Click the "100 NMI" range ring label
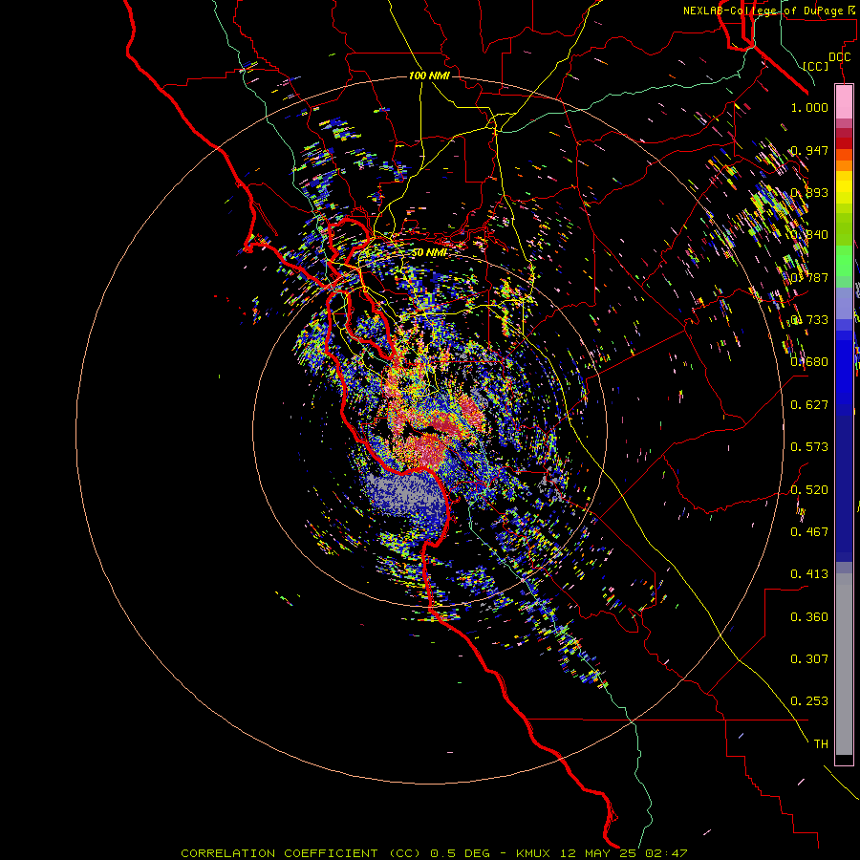The image size is (860, 860). 429,75
